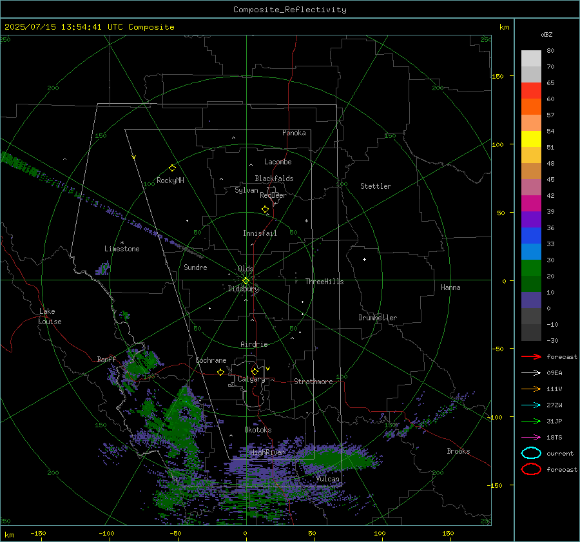Click the white 09EA arrow icon
The height and width of the screenshot is (542, 580).
531,373
